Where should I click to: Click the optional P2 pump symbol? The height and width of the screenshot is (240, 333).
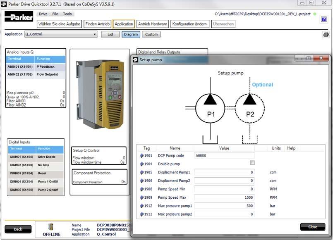(x=250, y=108)
